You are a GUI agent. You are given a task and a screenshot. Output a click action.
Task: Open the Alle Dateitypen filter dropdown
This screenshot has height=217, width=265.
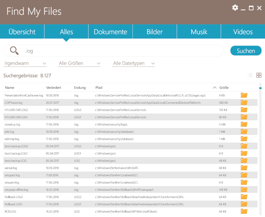[133, 63]
